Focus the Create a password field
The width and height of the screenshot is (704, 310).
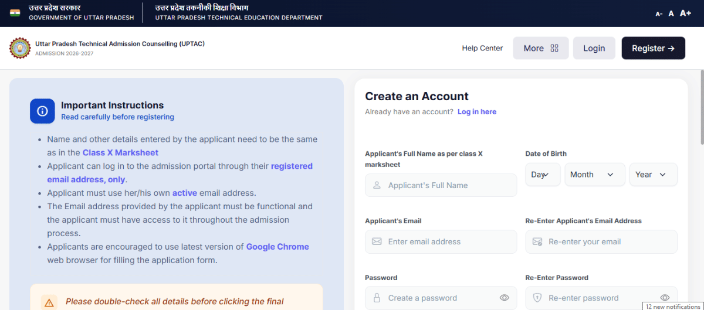click(441, 298)
